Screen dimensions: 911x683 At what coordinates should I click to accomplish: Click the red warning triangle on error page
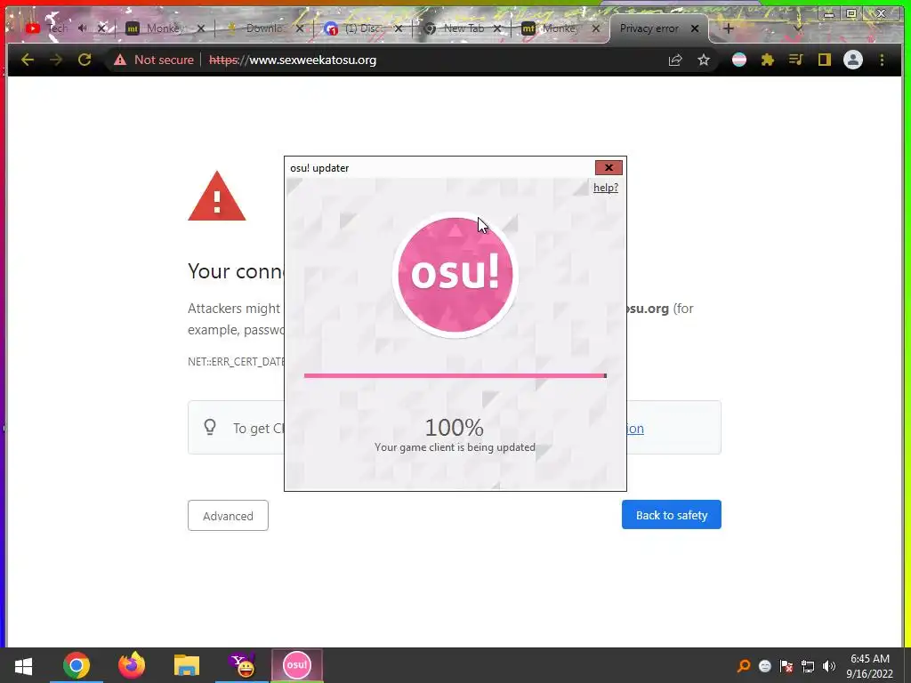tap(217, 197)
